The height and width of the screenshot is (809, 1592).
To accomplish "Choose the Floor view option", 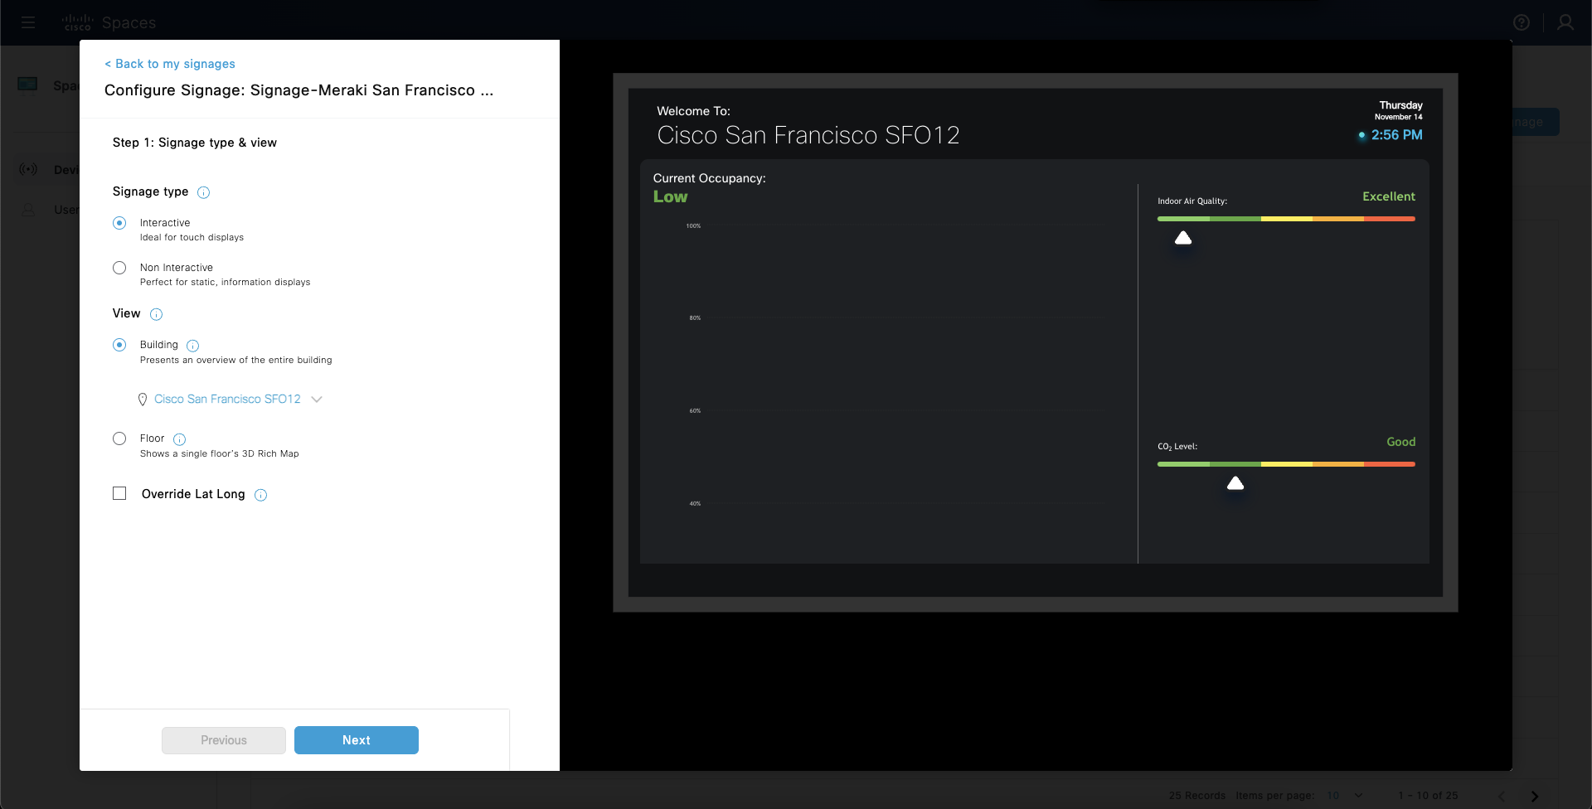I will pos(119,438).
